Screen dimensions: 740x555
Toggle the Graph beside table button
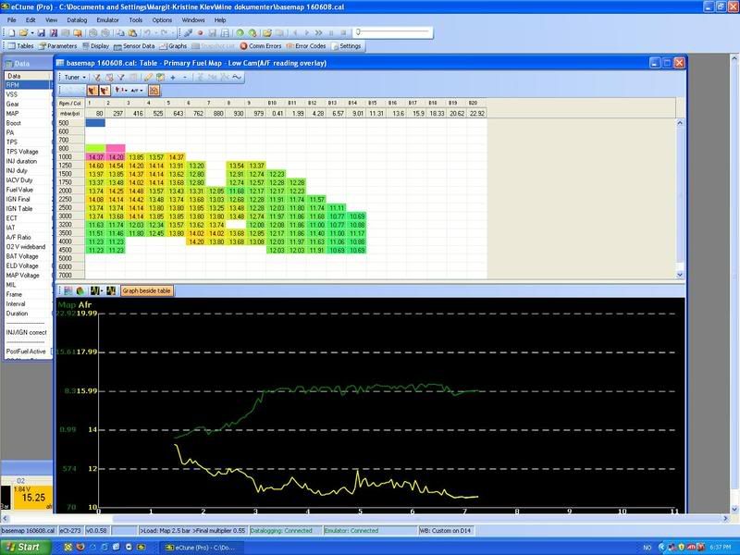tap(147, 291)
